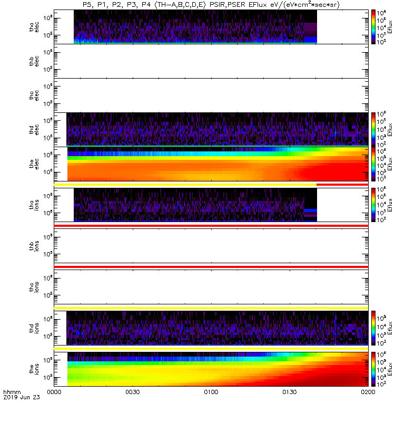This screenshot has height=422, width=395.
Task: Select the 'thd elec' axis label
Action: click(x=34, y=130)
